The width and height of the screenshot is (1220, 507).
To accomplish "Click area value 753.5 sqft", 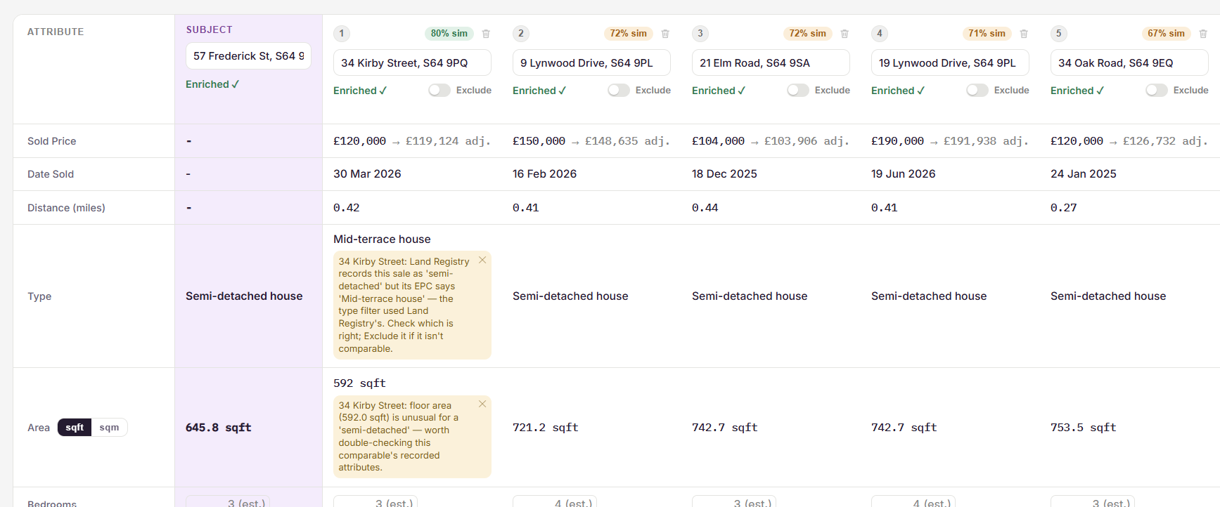I will tap(1084, 428).
